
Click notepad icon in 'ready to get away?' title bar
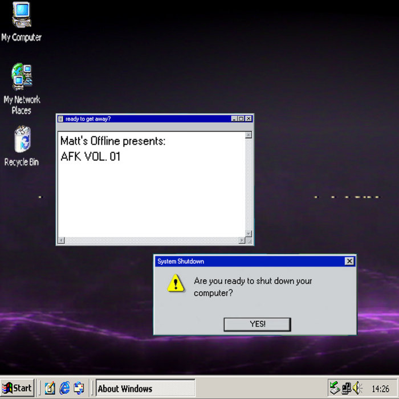[61, 119]
